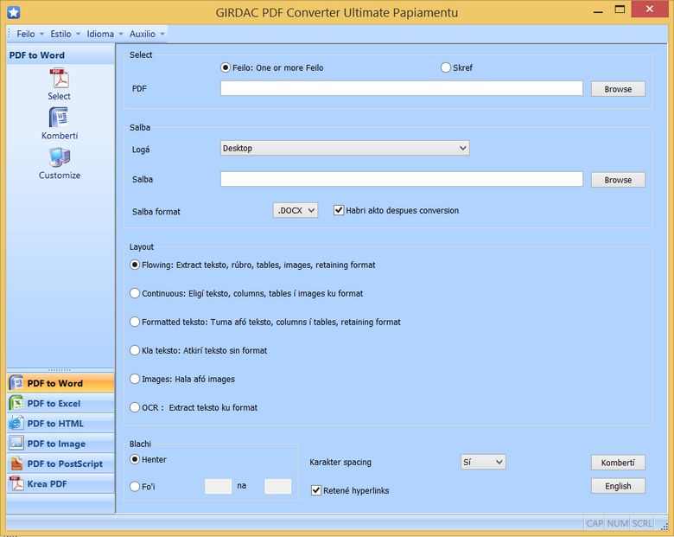674x537 pixels.
Task: Click the ending page box after 'na'
Action: click(x=277, y=486)
